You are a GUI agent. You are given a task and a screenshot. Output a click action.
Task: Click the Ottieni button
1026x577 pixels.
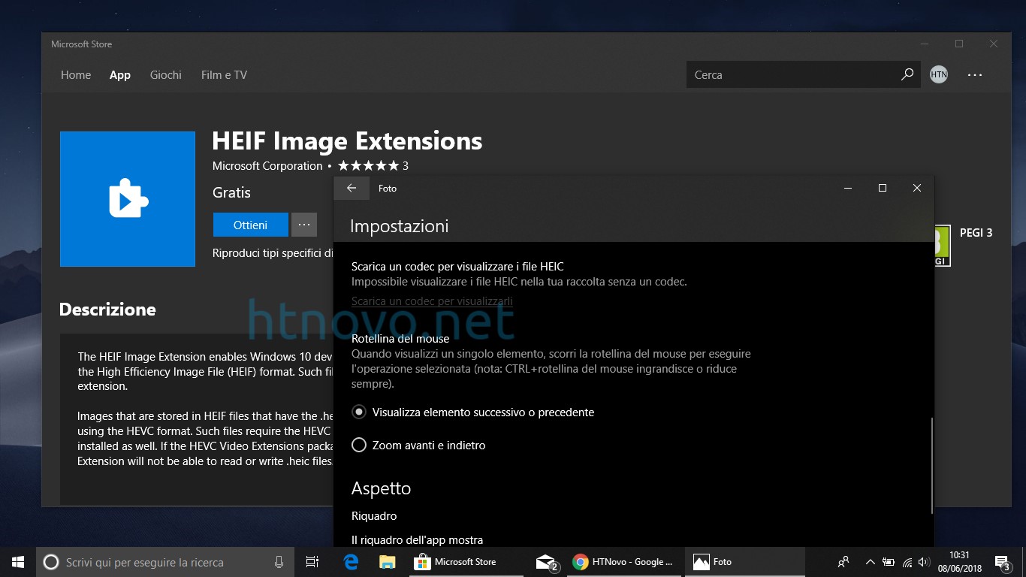(250, 224)
